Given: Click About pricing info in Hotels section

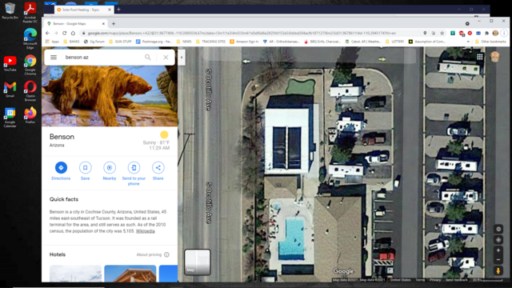Looking at the screenshot, I should click(153, 254).
